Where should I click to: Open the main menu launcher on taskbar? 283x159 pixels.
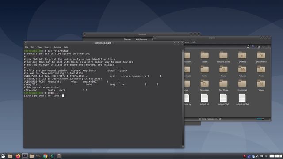pyautogui.click(x=3, y=156)
